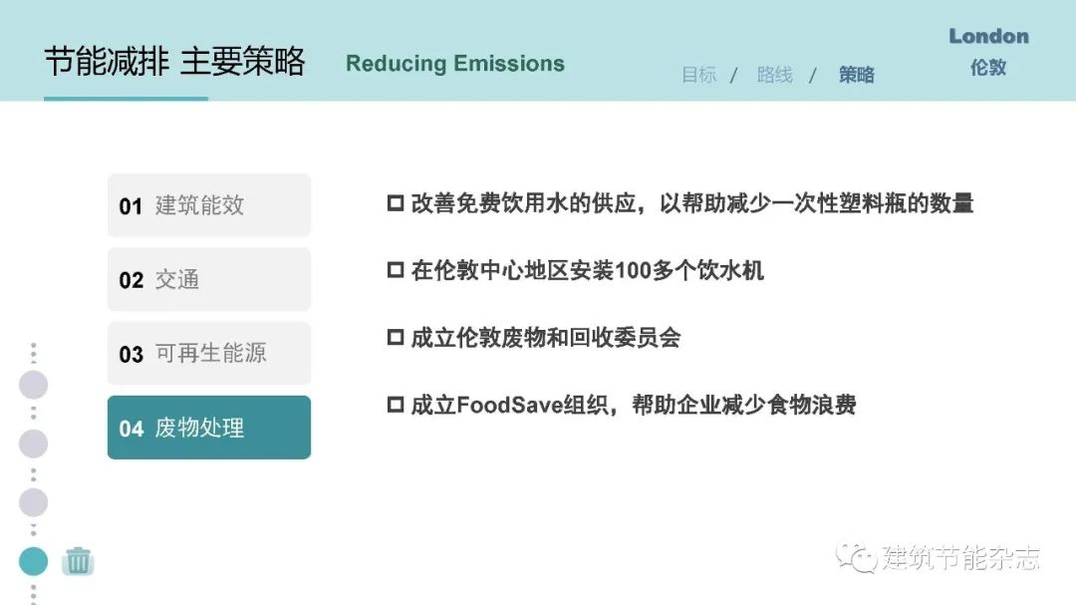1076x605 pixels.
Task: Click the trash bin icon
Action: pyautogui.click(x=78, y=561)
